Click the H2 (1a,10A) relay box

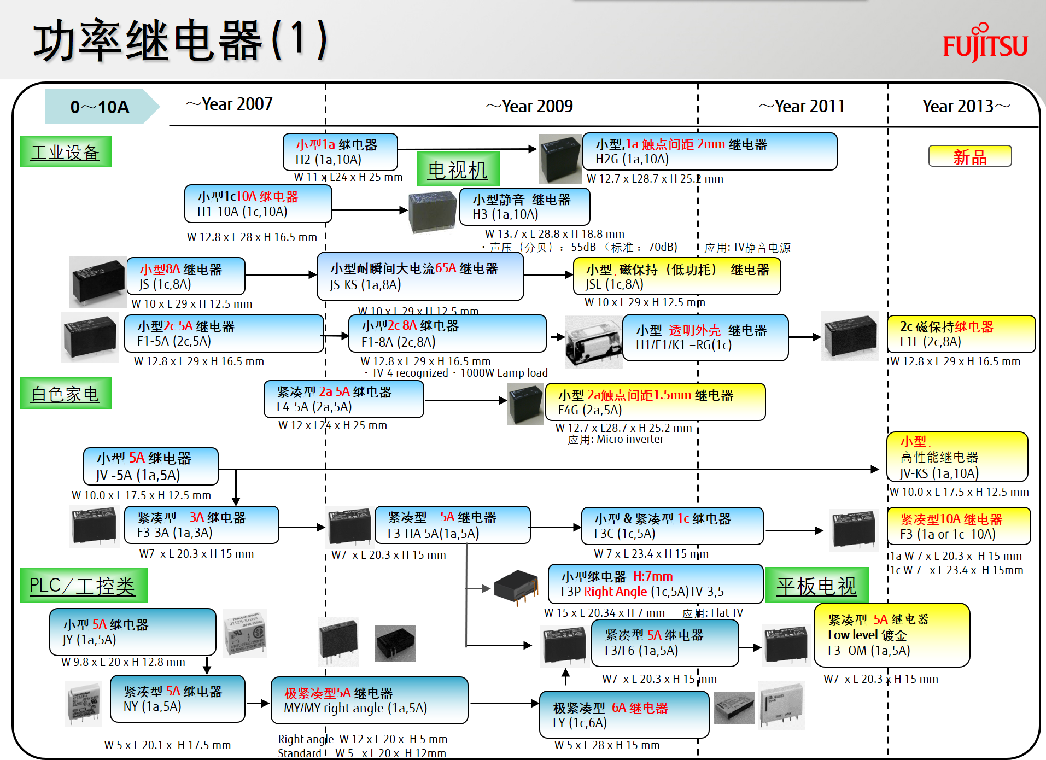(x=340, y=152)
